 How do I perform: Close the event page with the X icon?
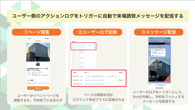click(49, 41)
